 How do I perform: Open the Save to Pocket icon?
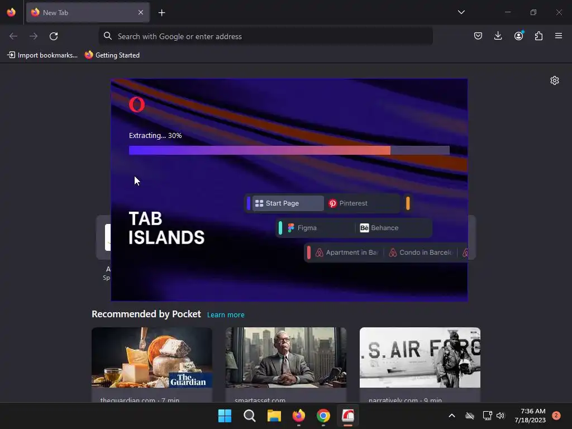[478, 36]
